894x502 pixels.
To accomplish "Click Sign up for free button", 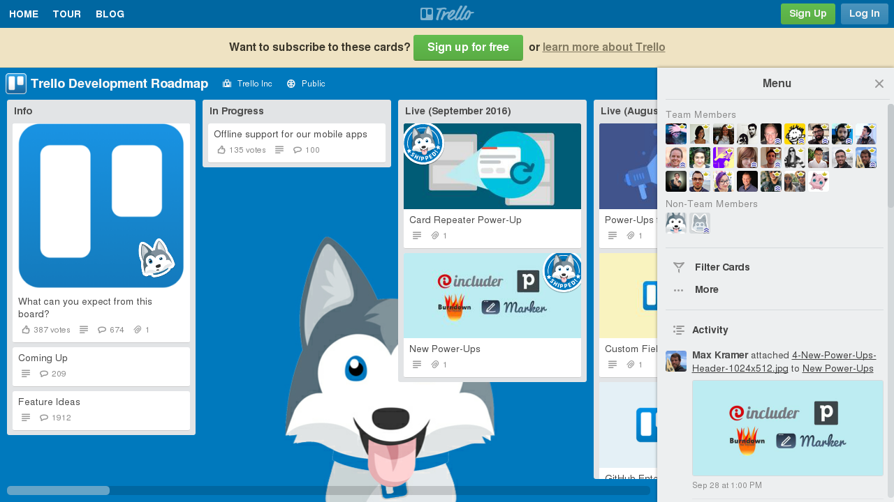I will click(x=468, y=47).
